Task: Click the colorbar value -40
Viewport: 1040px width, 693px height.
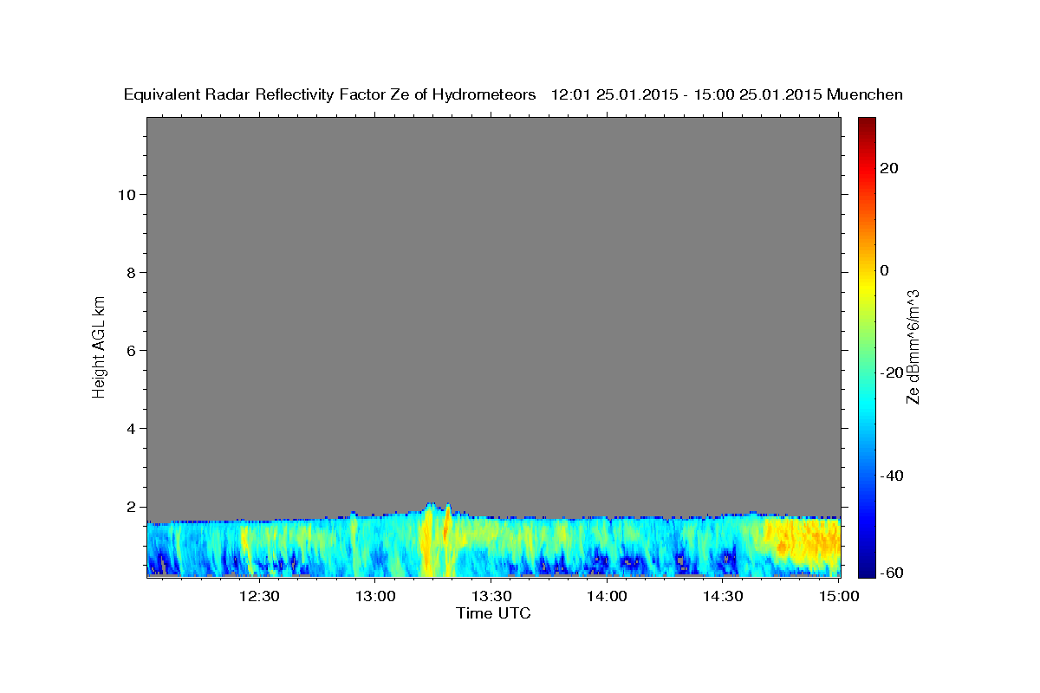Action: point(890,476)
